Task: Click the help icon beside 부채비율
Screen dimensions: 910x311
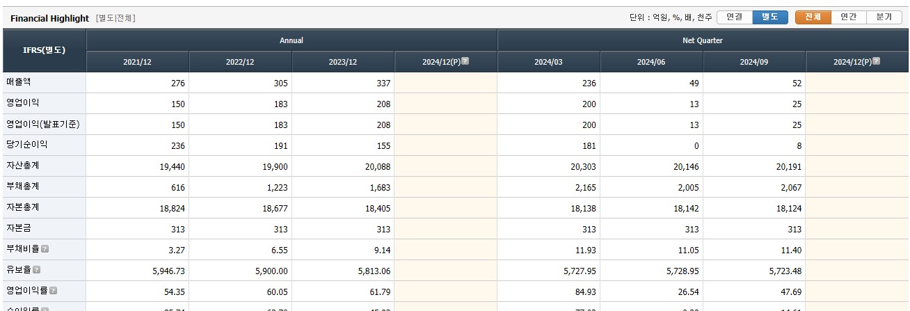Action: 45,249
